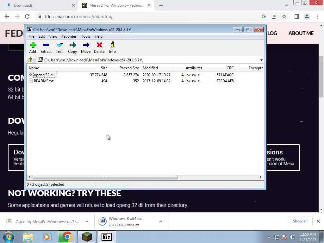Open Windows Media Player from taskbar

pos(47,237)
